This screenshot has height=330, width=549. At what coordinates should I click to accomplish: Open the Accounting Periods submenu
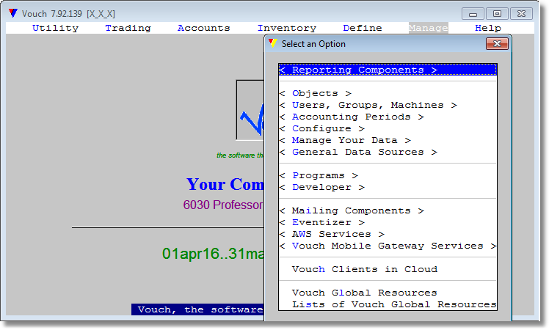coord(388,117)
